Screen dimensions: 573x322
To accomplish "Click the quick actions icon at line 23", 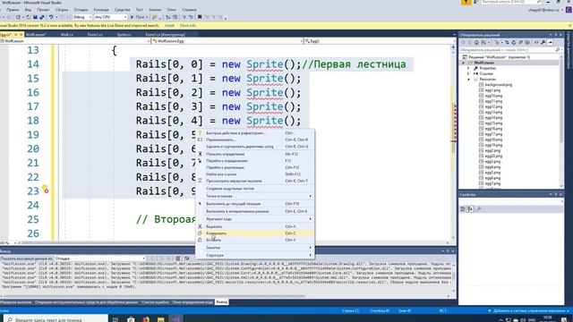I will click(45, 189).
